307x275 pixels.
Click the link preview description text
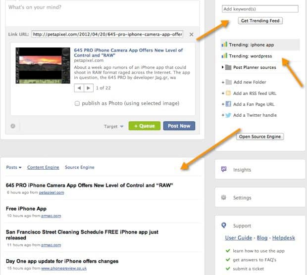tap(132, 72)
